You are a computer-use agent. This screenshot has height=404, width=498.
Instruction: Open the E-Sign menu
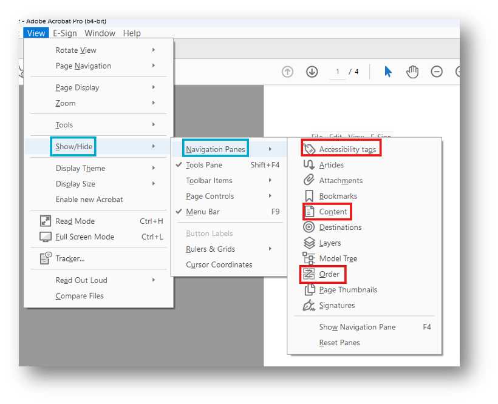tap(65, 33)
